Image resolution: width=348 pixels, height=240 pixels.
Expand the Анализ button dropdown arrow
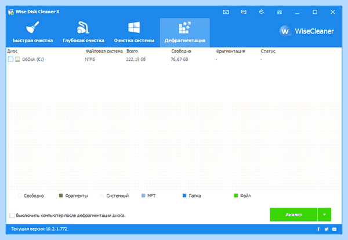(324, 215)
